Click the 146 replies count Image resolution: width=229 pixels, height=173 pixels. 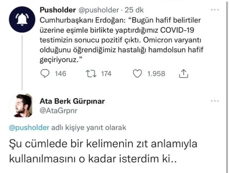point(60,74)
